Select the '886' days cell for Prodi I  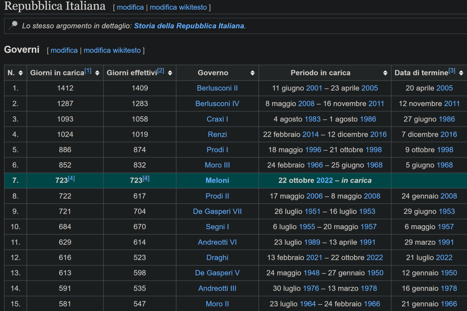click(x=65, y=150)
